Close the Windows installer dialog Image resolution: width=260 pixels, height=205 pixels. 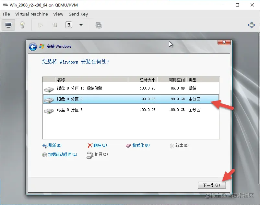tap(224, 42)
